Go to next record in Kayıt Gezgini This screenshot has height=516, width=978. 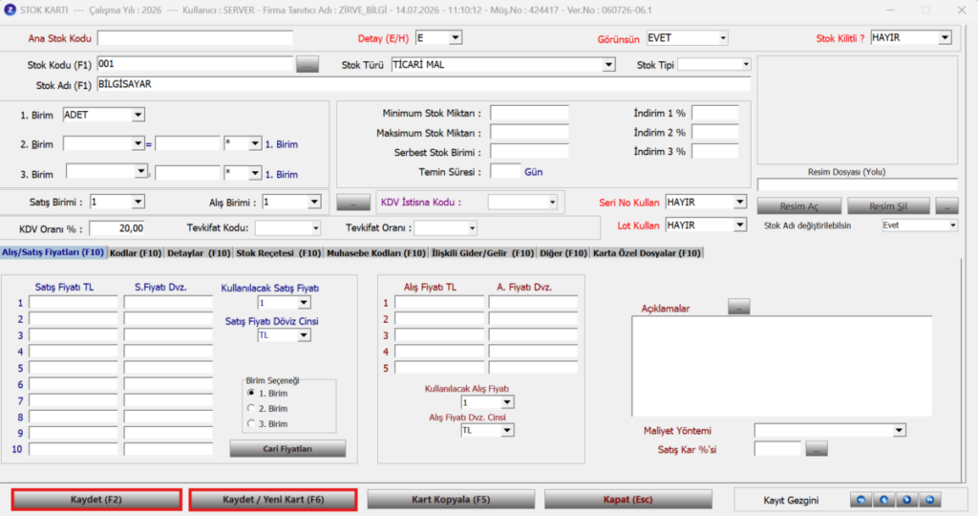907,500
